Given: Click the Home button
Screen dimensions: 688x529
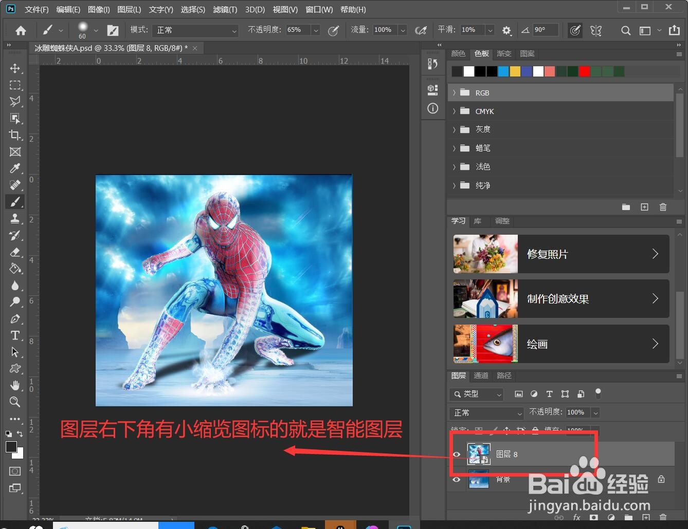Looking at the screenshot, I should tap(21, 30).
